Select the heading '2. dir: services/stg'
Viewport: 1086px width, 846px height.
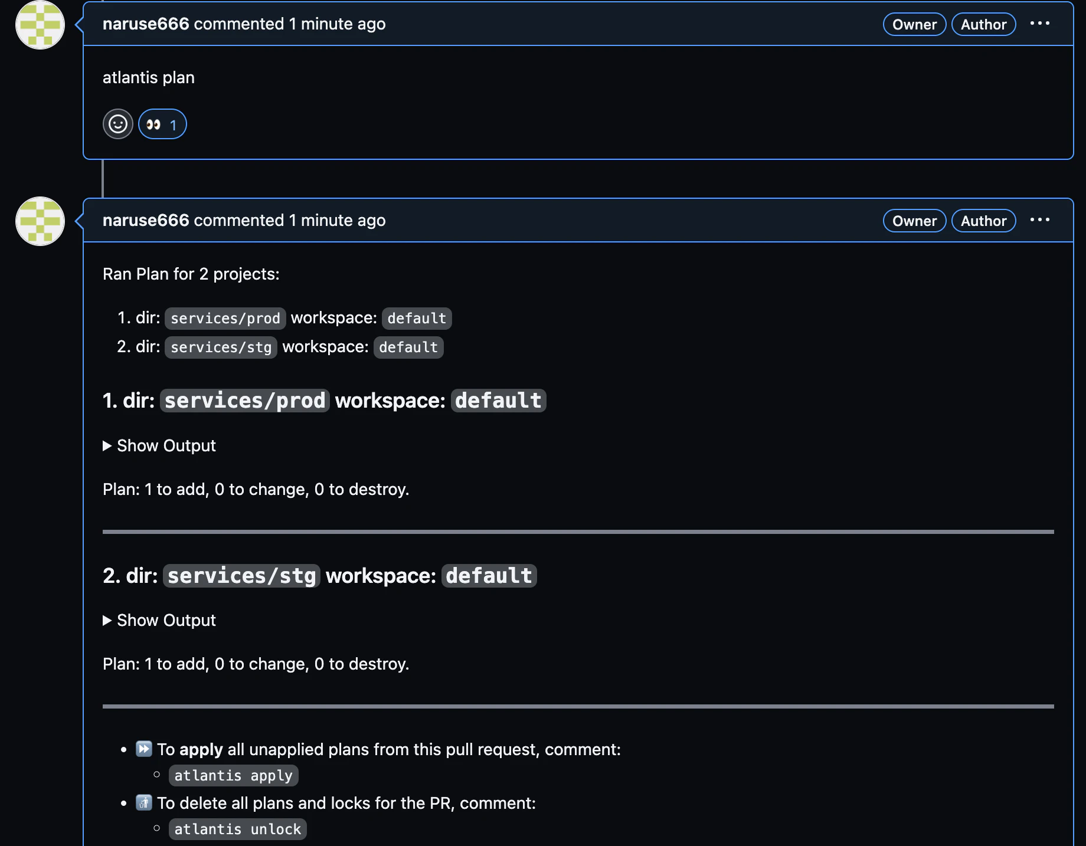pos(211,575)
